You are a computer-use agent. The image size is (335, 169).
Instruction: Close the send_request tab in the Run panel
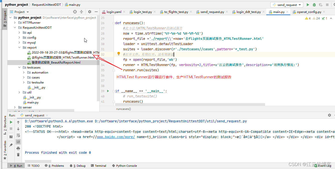coord(47,115)
